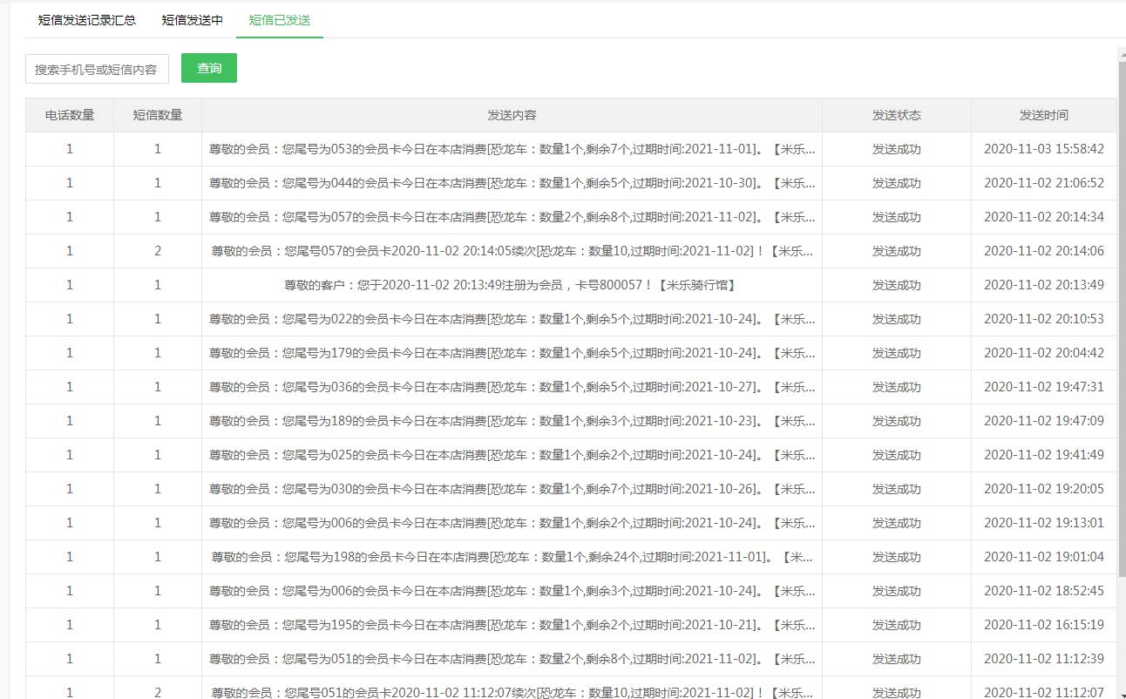Select the message for card ending 053

(512, 149)
